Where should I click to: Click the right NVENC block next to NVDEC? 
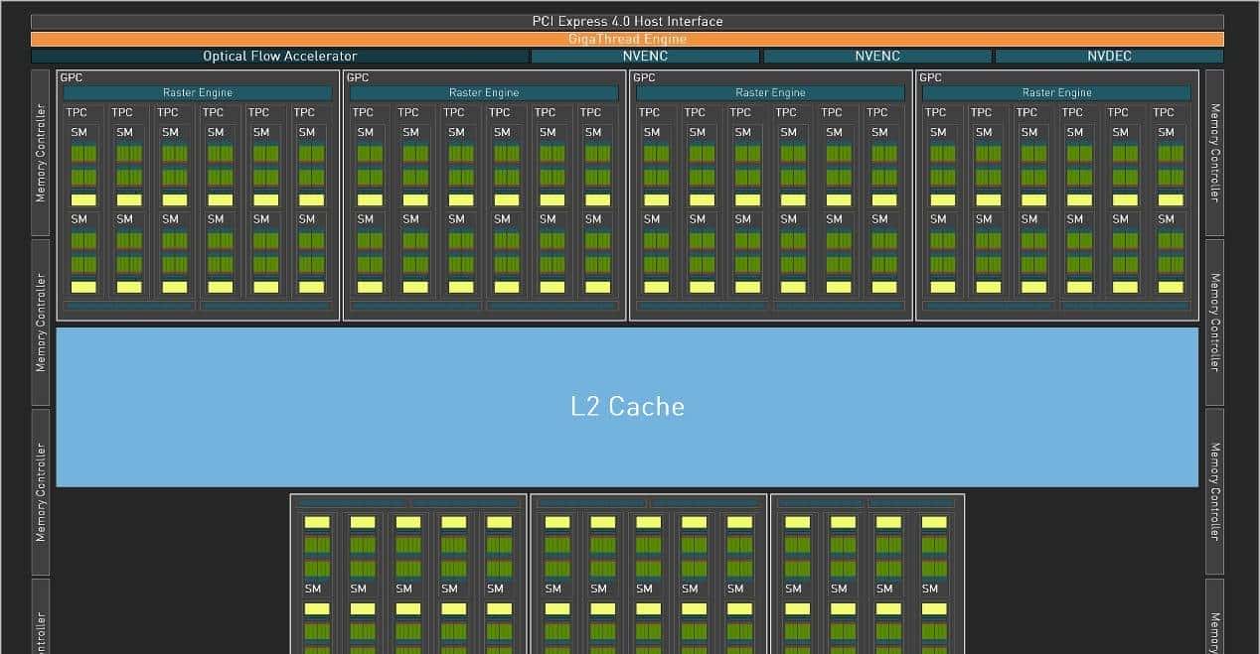pyautogui.click(x=877, y=57)
